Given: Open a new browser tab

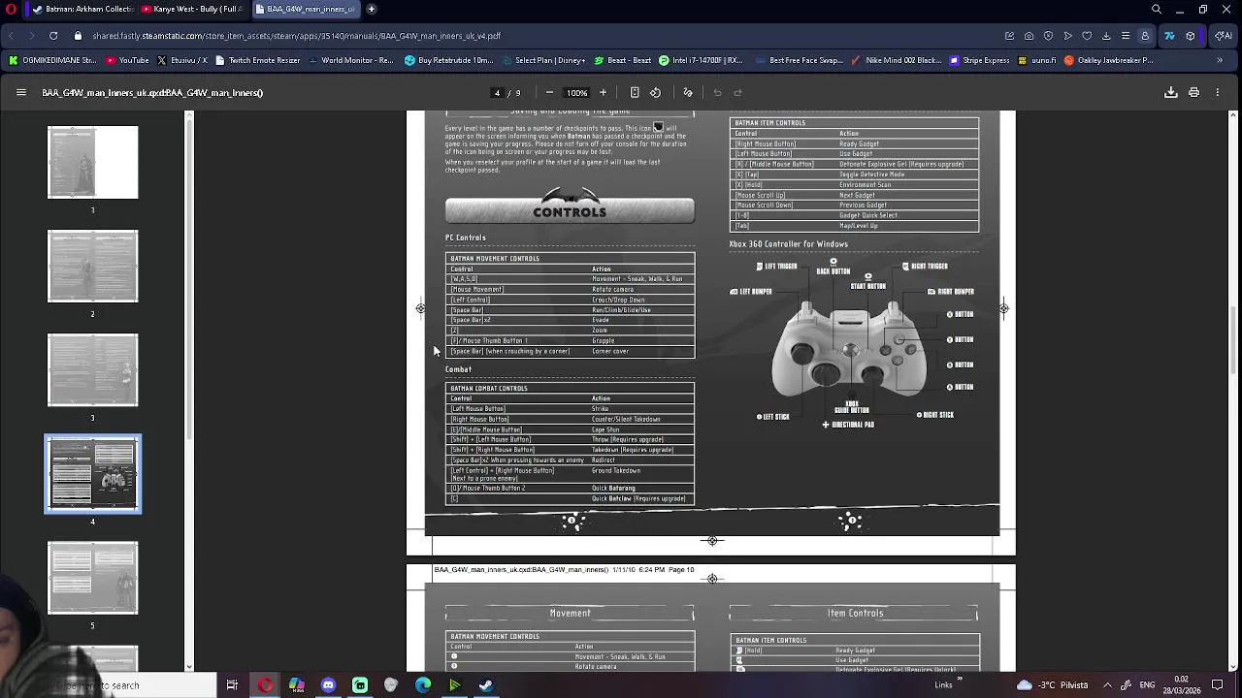Looking at the screenshot, I should tap(372, 9).
